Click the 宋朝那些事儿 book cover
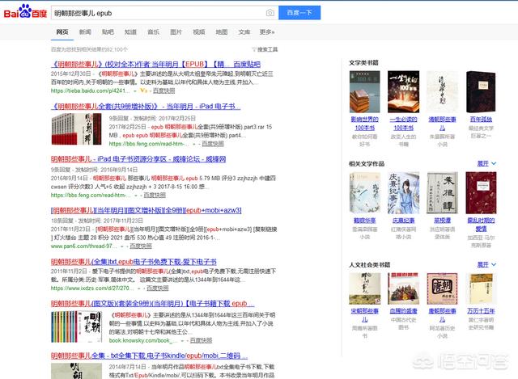Screen dimensions: 518x379 (365, 288)
